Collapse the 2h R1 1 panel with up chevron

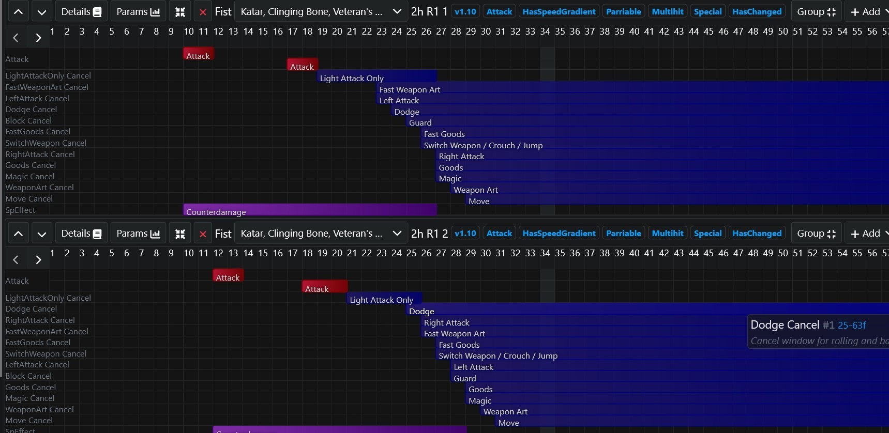click(x=18, y=11)
